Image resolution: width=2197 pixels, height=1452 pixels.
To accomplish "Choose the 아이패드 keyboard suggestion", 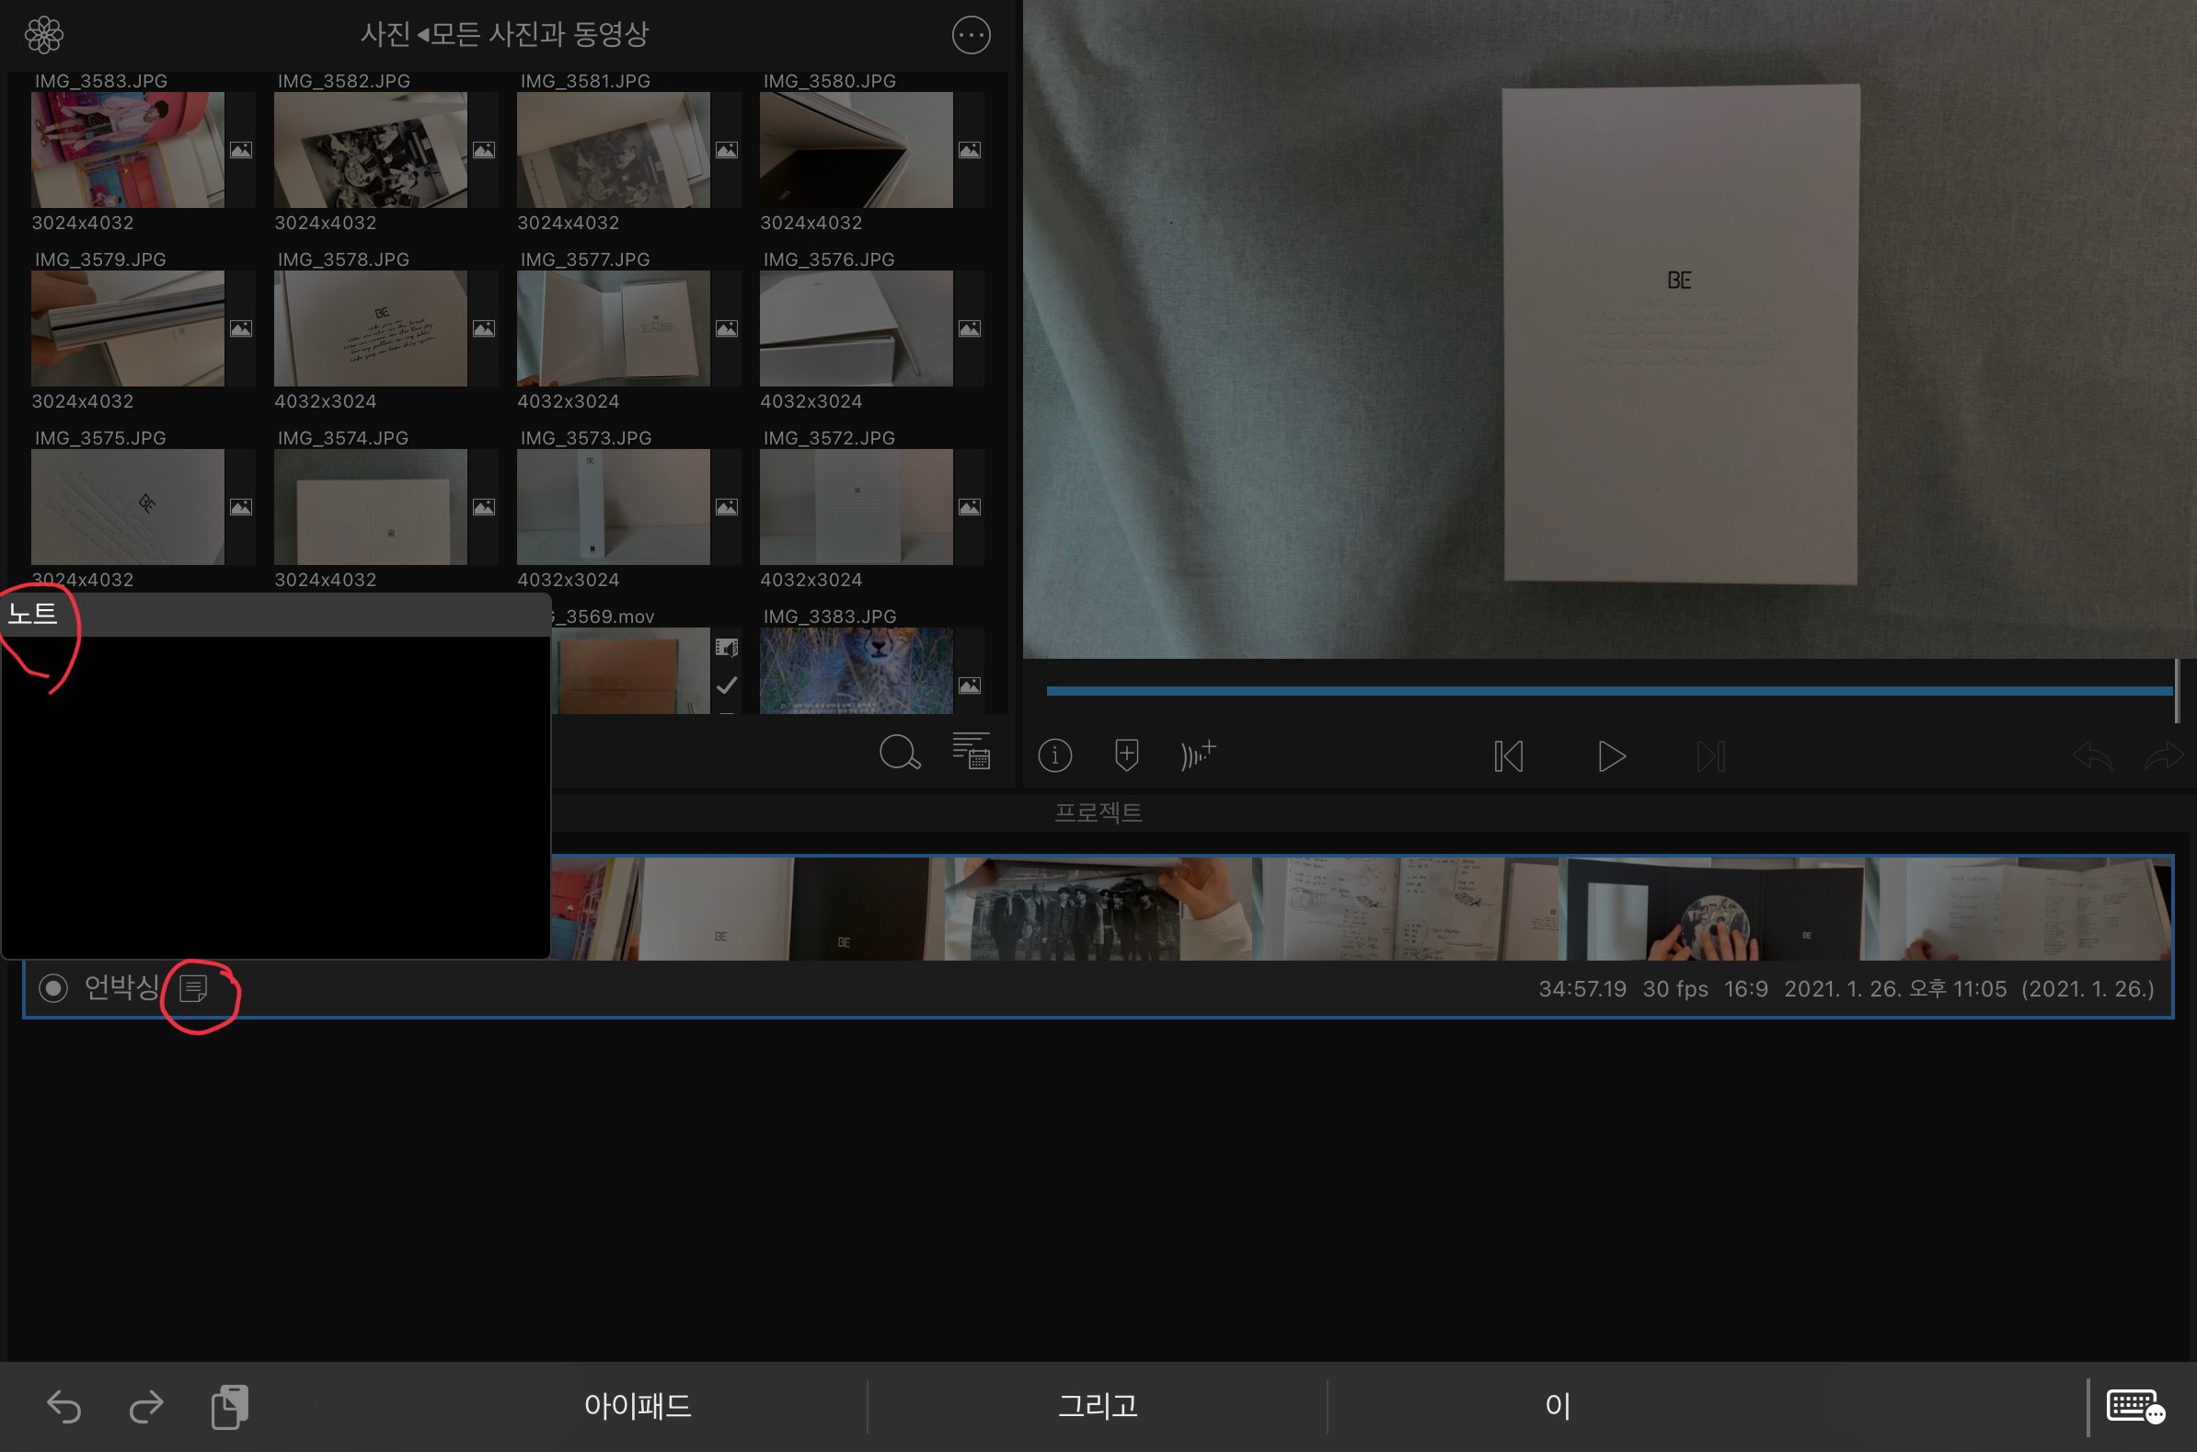I will [637, 1407].
